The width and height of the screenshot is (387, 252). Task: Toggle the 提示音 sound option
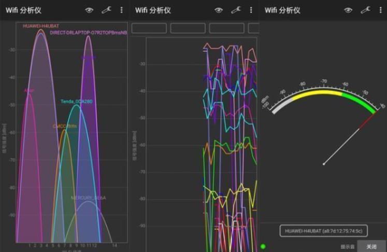click(348, 247)
